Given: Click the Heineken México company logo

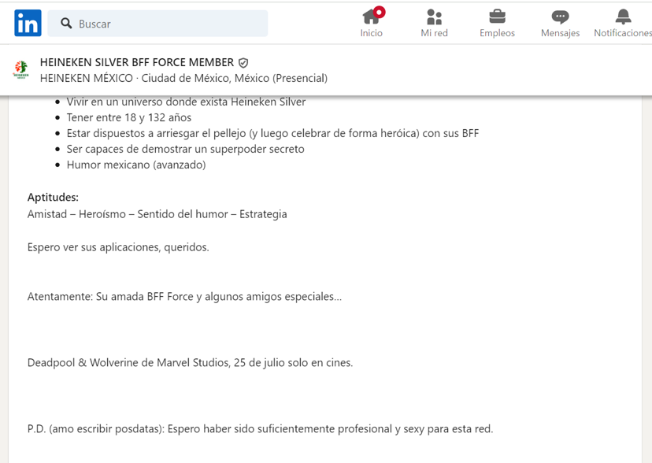Looking at the screenshot, I should 21,70.
